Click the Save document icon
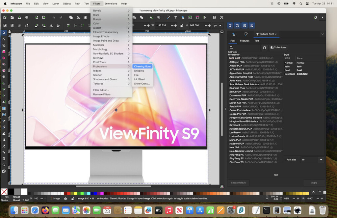 [19, 17]
